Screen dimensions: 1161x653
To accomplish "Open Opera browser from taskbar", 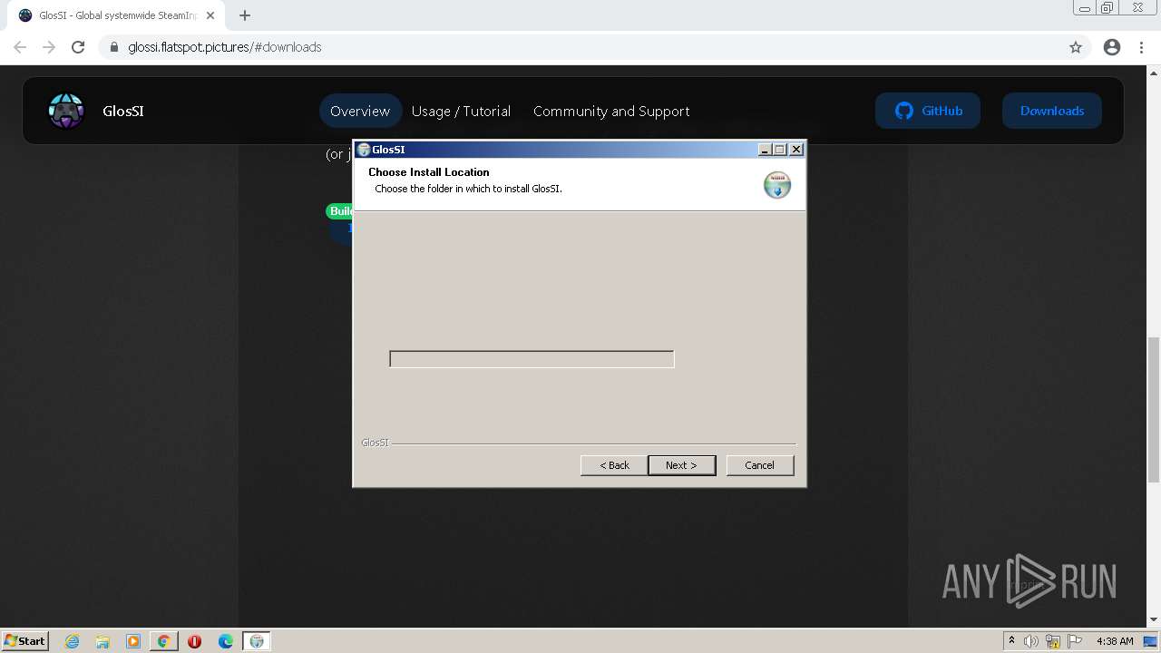I will (x=194, y=641).
